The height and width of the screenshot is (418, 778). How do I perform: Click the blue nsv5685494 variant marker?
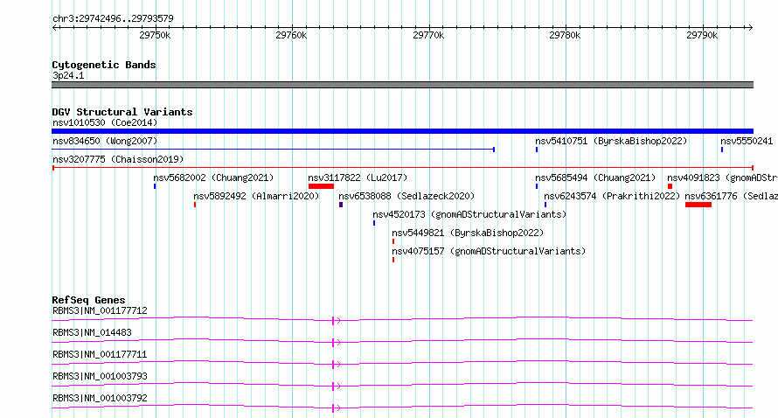(x=537, y=186)
